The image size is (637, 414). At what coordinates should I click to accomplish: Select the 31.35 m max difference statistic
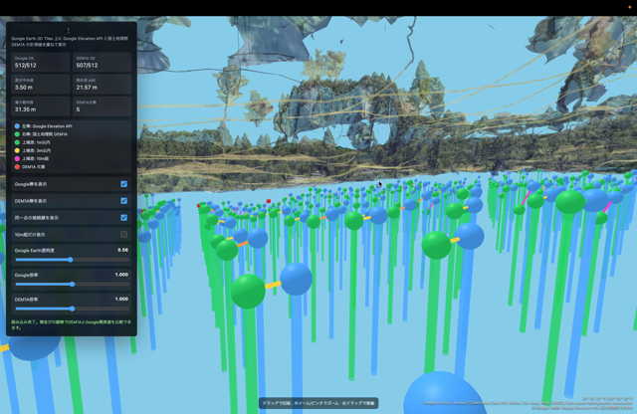tap(25, 109)
